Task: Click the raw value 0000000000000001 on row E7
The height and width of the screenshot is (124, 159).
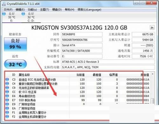Action: 138,100
